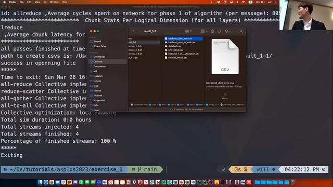Open the File menu
This screenshot has width=333, height=187.
(x=22, y=2)
